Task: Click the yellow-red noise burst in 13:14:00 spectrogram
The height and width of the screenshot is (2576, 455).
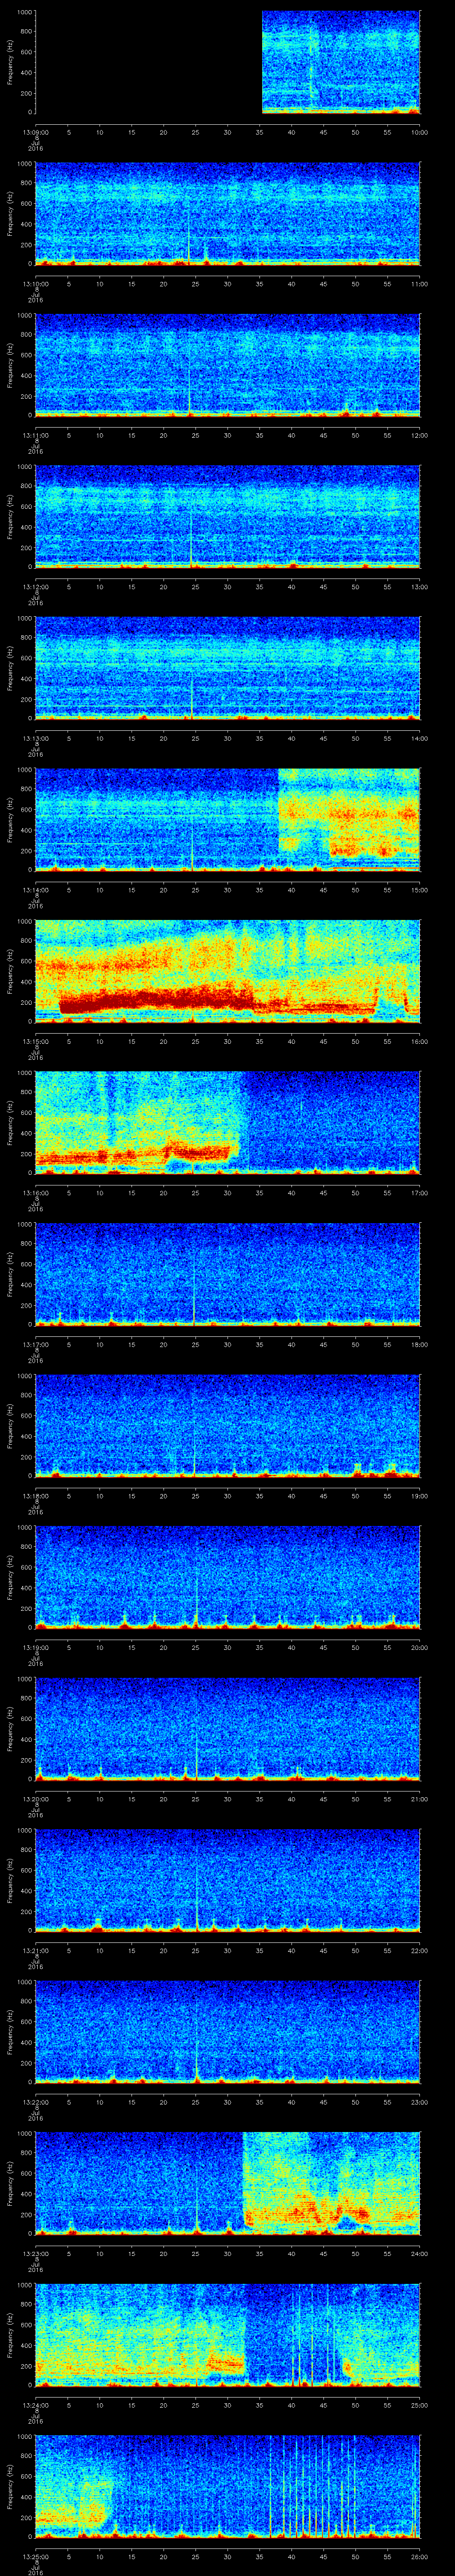Action: pos(350,820)
